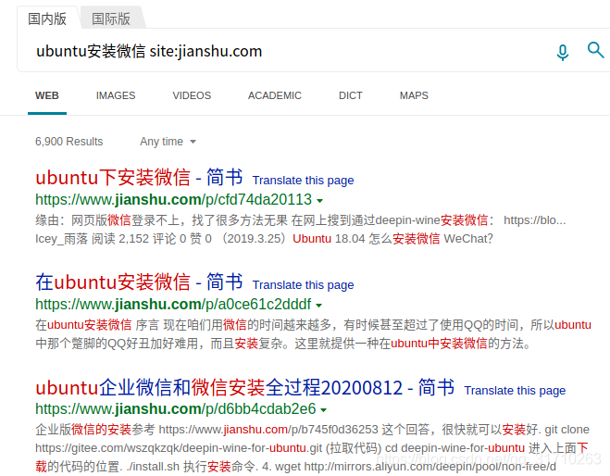The height and width of the screenshot is (476, 610).
Task: Open the IMAGES tab
Action: coord(116,95)
